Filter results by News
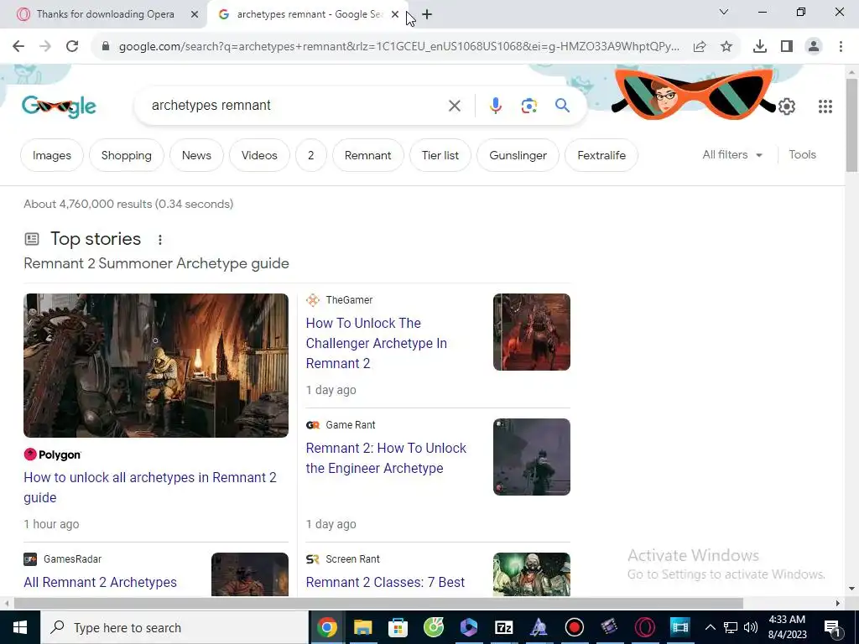Image resolution: width=859 pixels, height=644 pixels. tap(196, 155)
